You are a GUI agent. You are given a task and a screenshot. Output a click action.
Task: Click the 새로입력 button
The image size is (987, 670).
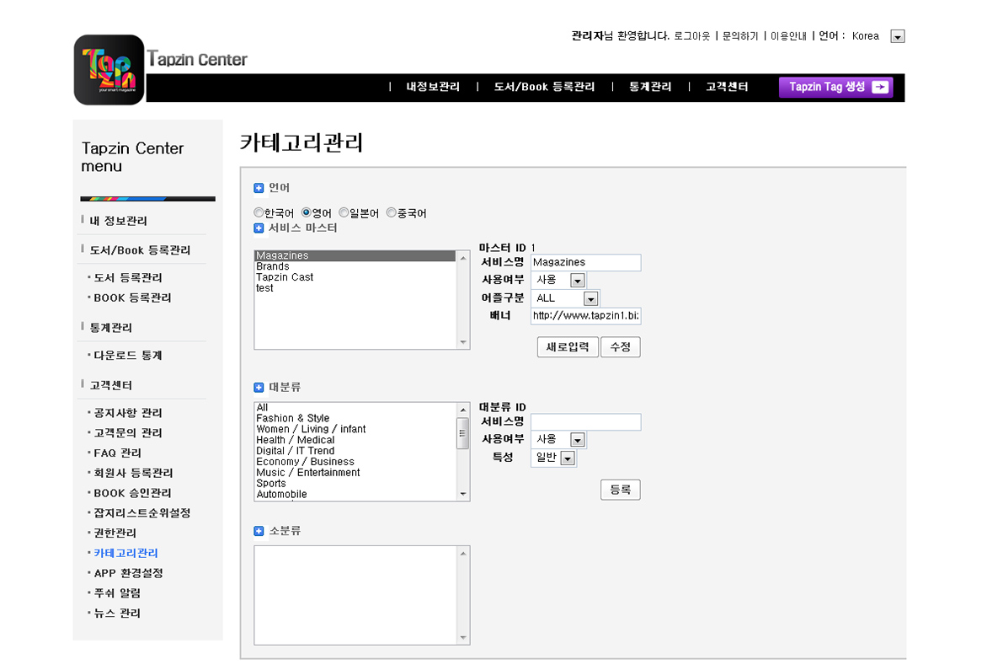point(568,347)
